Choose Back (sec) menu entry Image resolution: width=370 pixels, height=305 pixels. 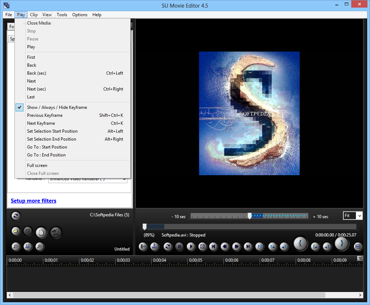point(73,73)
